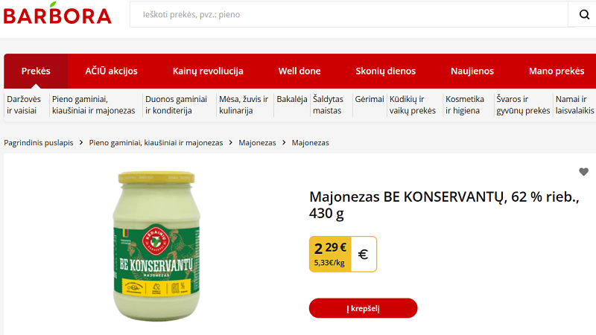
Task: Go to Pagrindinis puslapis breadcrumb
Action: tap(39, 143)
